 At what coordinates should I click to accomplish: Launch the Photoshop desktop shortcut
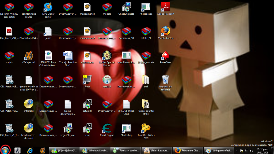pyautogui.click(x=127, y=128)
